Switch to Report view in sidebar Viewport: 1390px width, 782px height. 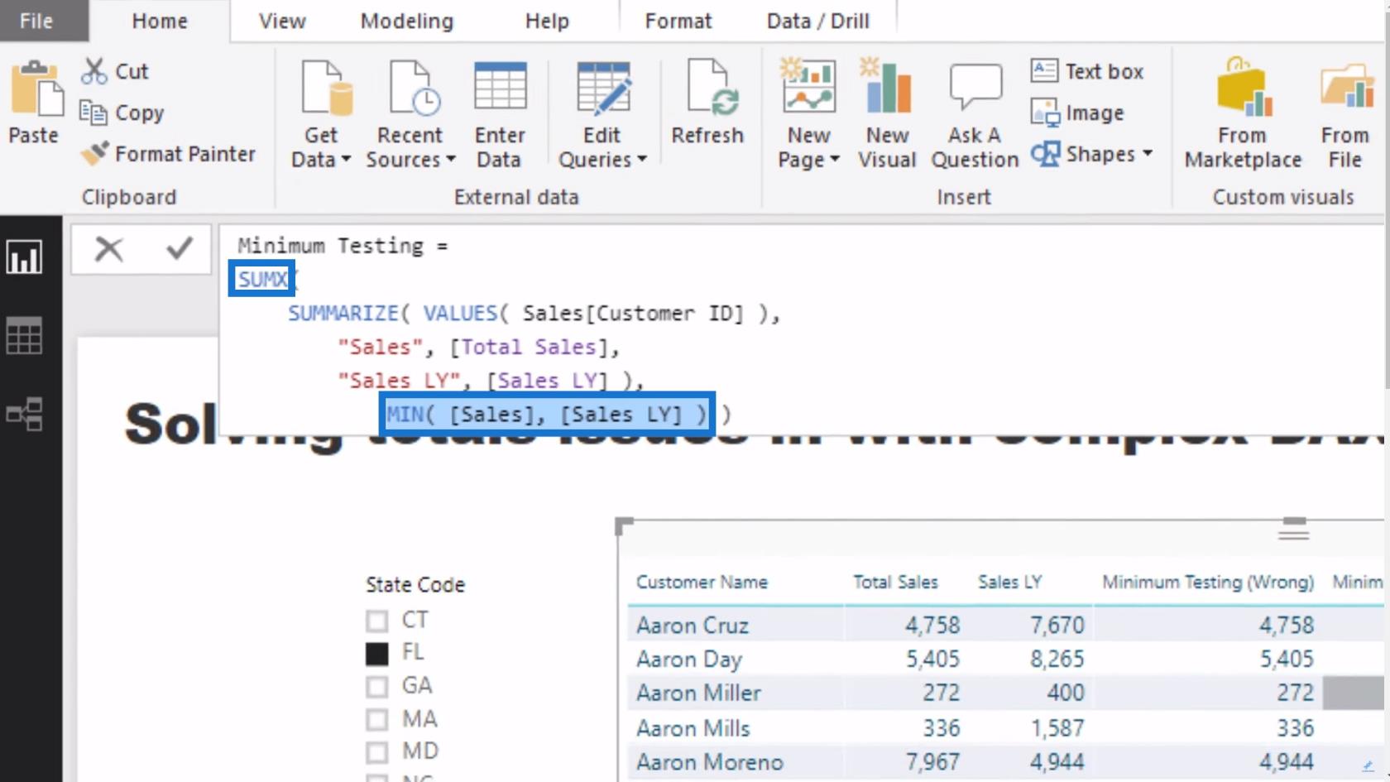25,257
